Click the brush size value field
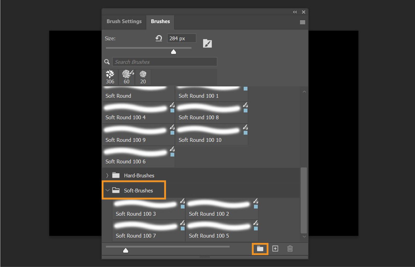Screen dimensions: 415x267 pos(181,38)
